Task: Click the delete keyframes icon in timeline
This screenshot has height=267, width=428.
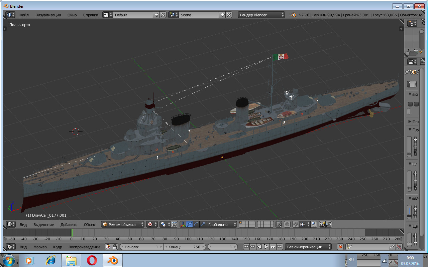Action: pos(399,247)
